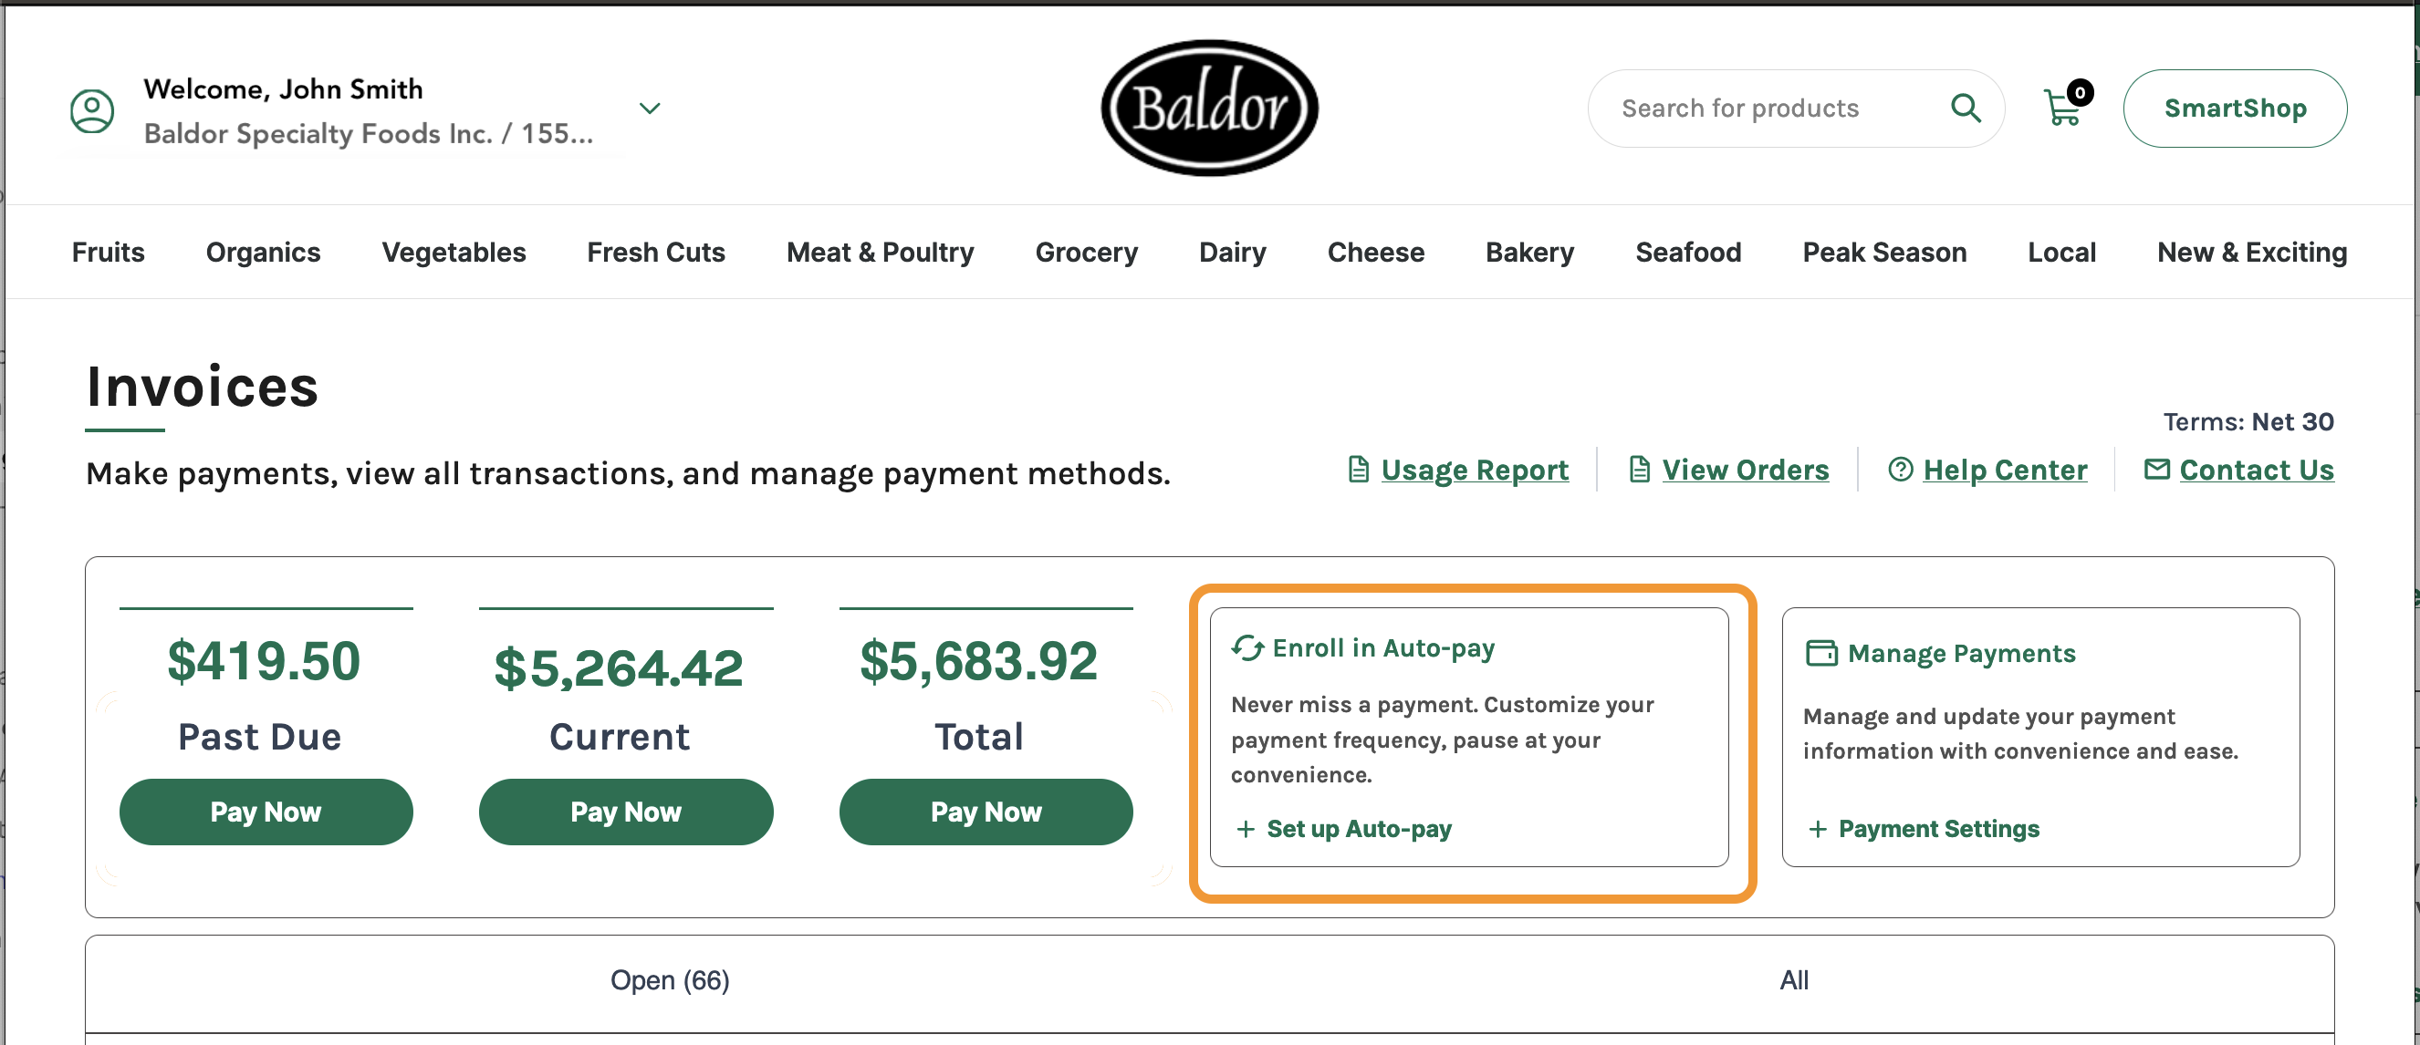The height and width of the screenshot is (1045, 2420).
Task: Click the Baldor Specialty Foods Inc. account text
Action: point(369,133)
